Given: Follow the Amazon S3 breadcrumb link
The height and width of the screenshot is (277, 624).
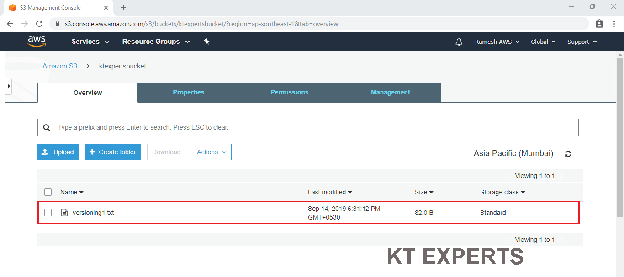Looking at the screenshot, I should pos(60,66).
